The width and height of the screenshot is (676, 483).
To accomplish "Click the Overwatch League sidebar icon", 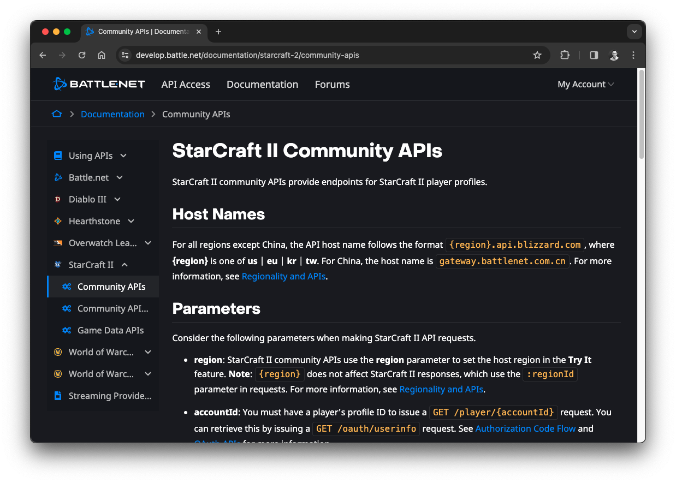I will point(58,243).
